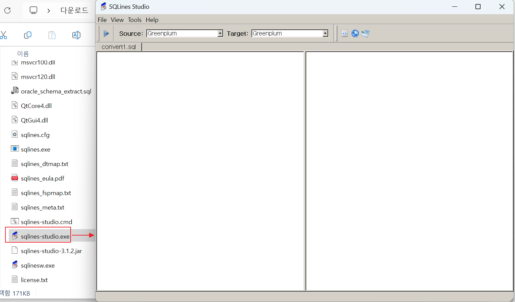Click the sqlines.exe application icon
515x302 pixels.
(15, 149)
